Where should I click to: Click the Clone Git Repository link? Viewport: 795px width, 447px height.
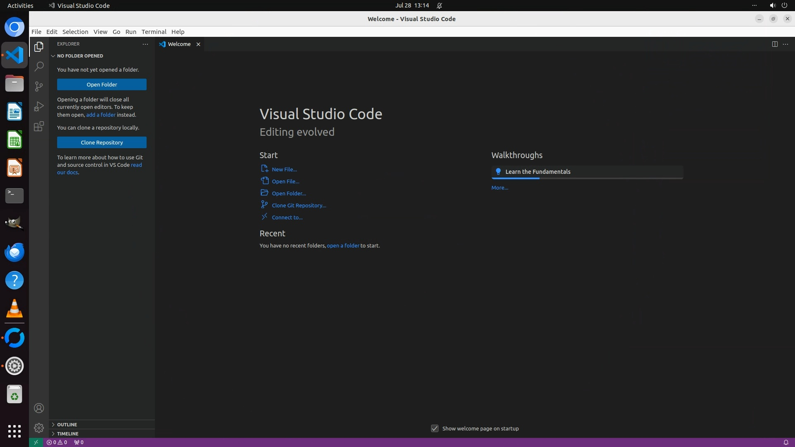299,205
